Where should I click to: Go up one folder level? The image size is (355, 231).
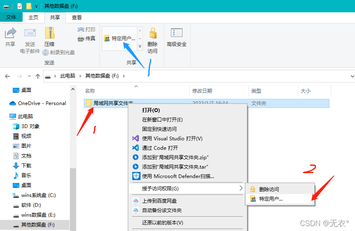(38, 76)
